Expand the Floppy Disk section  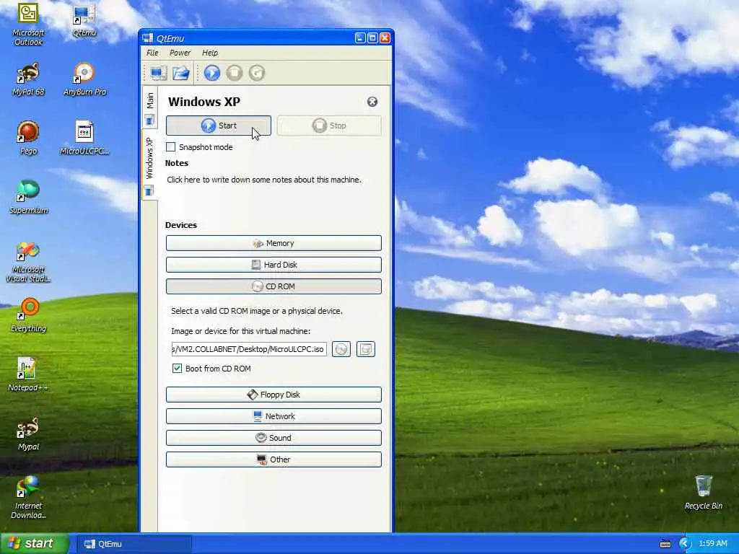[x=274, y=395]
